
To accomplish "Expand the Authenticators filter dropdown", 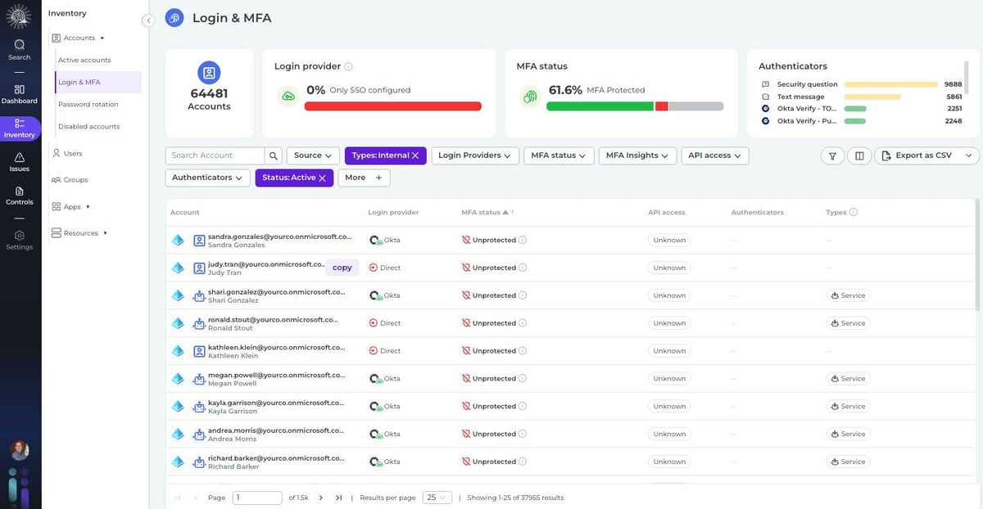I will pyautogui.click(x=206, y=176).
